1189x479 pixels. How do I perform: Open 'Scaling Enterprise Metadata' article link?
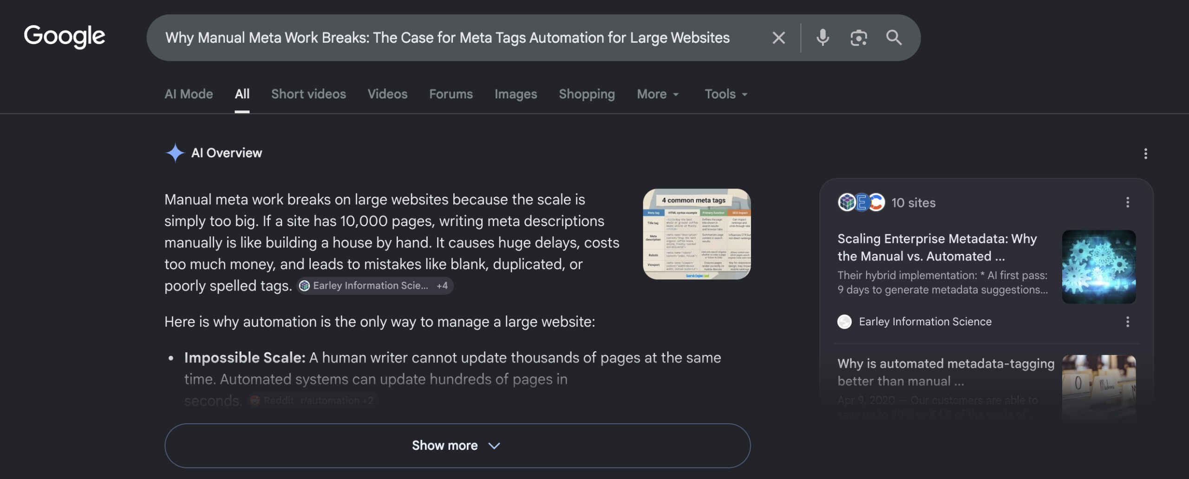click(x=937, y=247)
